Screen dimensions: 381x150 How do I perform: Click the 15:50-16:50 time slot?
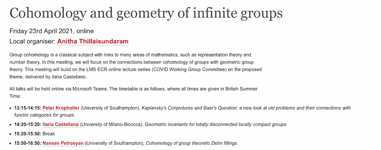[27, 143]
